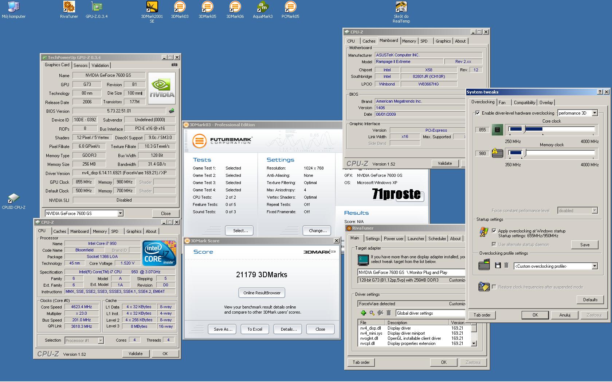Switch to GPU-Z Sensors tab
This screenshot has height=382, width=612.
81,65
